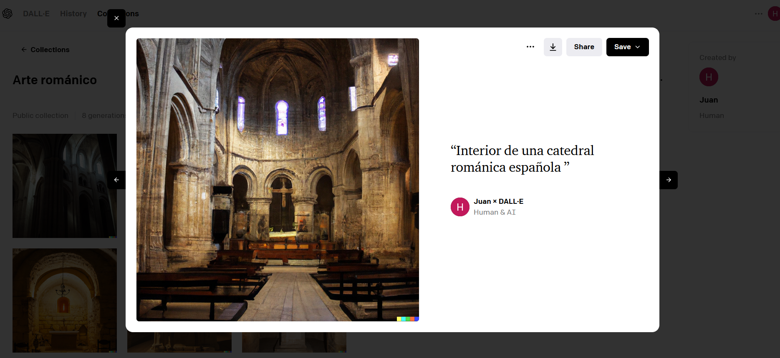Viewport: 780px width, 358px height.
Task: Expand the Save dropdown
Action: click(x=627, y=47)
